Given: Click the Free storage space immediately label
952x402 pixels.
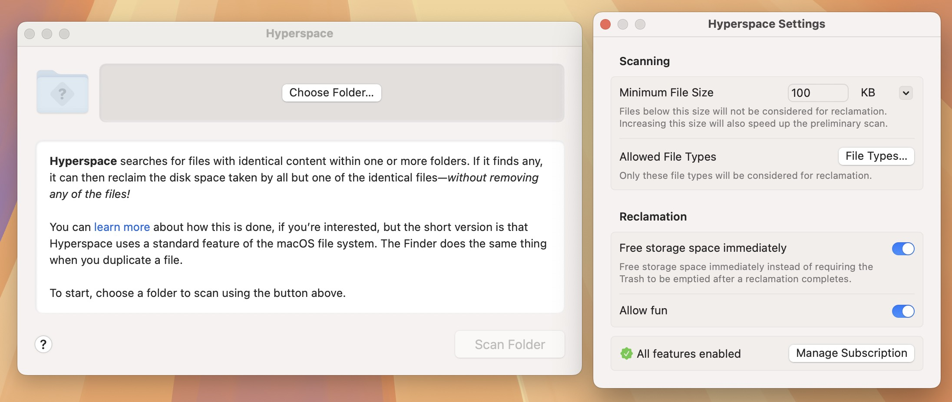Looking at the screenshot, I should click(703, 248).
